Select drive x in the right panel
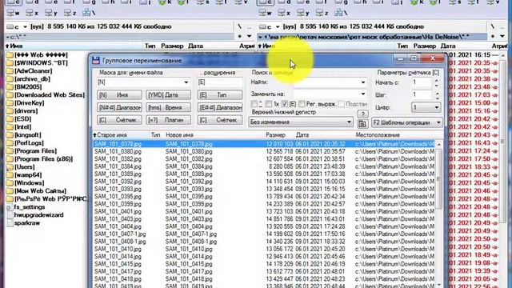Viewport: 512px width, 288px height. [x=284, y=13]
